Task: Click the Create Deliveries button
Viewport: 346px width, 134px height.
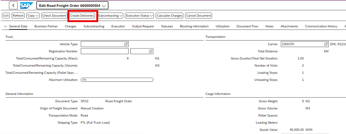Action: [x=82, y=15]
